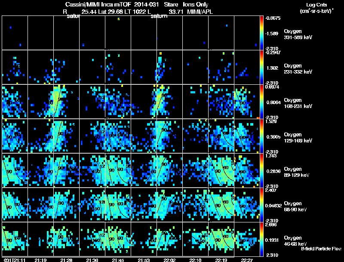The width and height of the screenshot is (344, 262).
Task: Click the 'Stare Ions Only' title text
Action: click(x=186, y=5)
